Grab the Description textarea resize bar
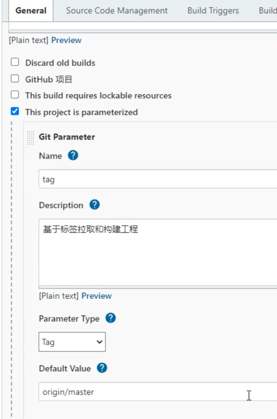277x419 pixels. (x=158, y=287)
